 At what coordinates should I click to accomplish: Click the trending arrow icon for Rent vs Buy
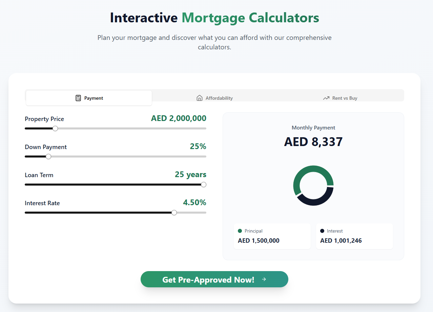pos(326,98)
